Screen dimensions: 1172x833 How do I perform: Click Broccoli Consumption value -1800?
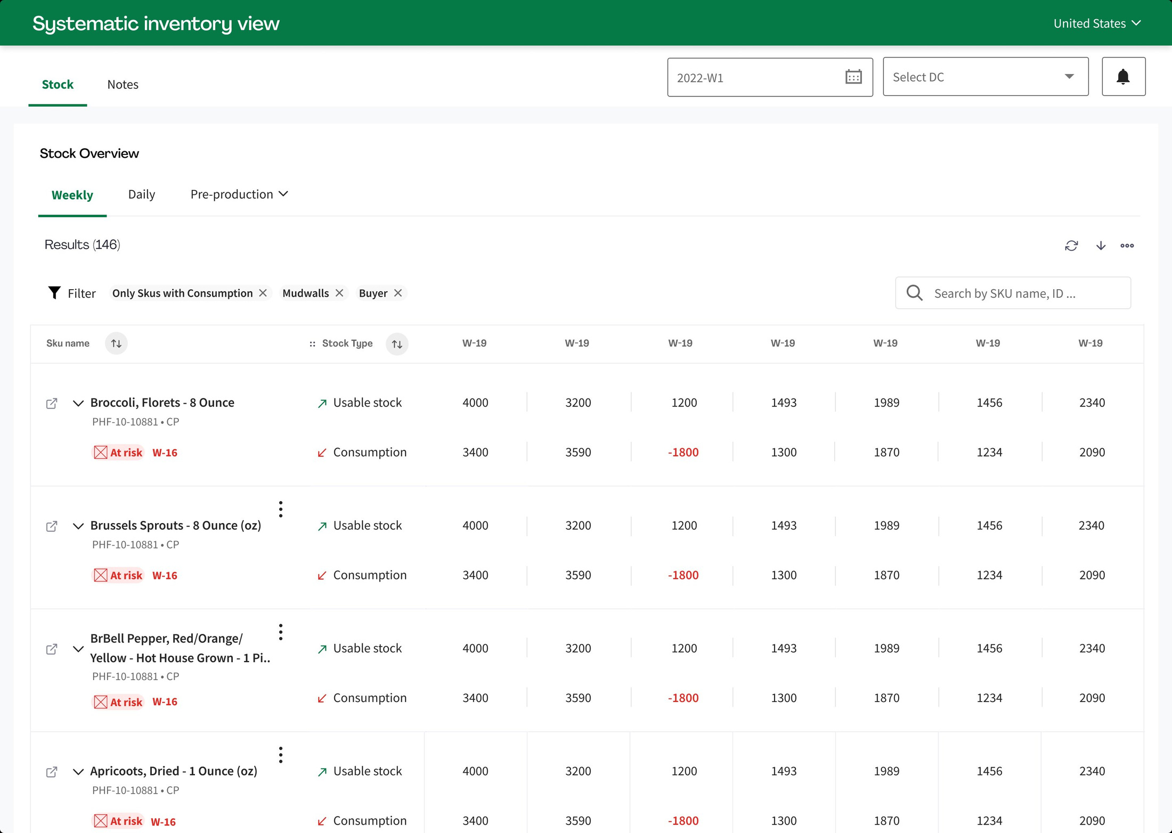[x=683, y=452]
